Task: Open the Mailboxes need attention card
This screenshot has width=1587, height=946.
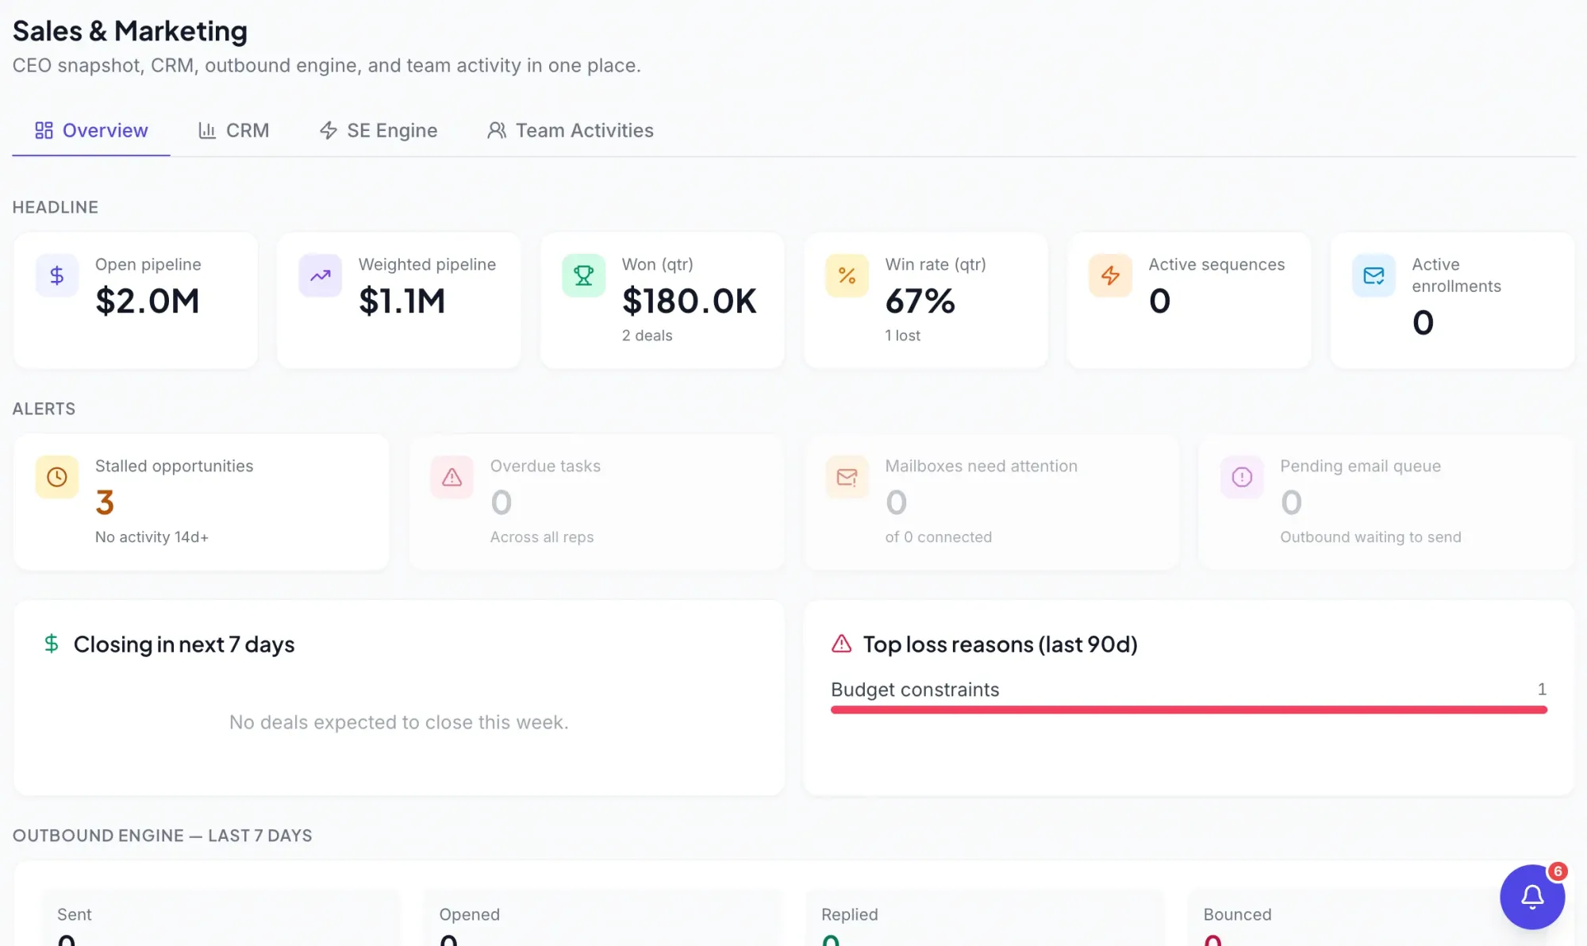Action: (992, 502)
